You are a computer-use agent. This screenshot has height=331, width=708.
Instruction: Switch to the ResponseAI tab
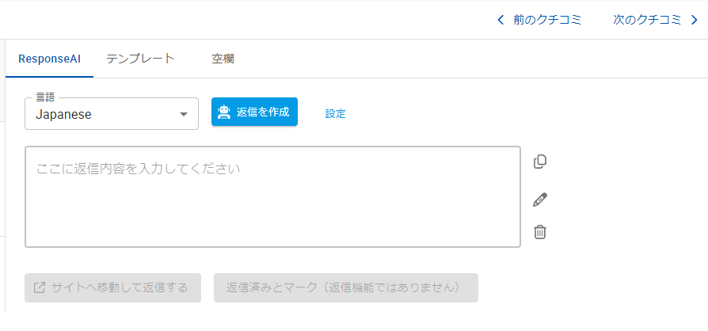coord(50,59)
